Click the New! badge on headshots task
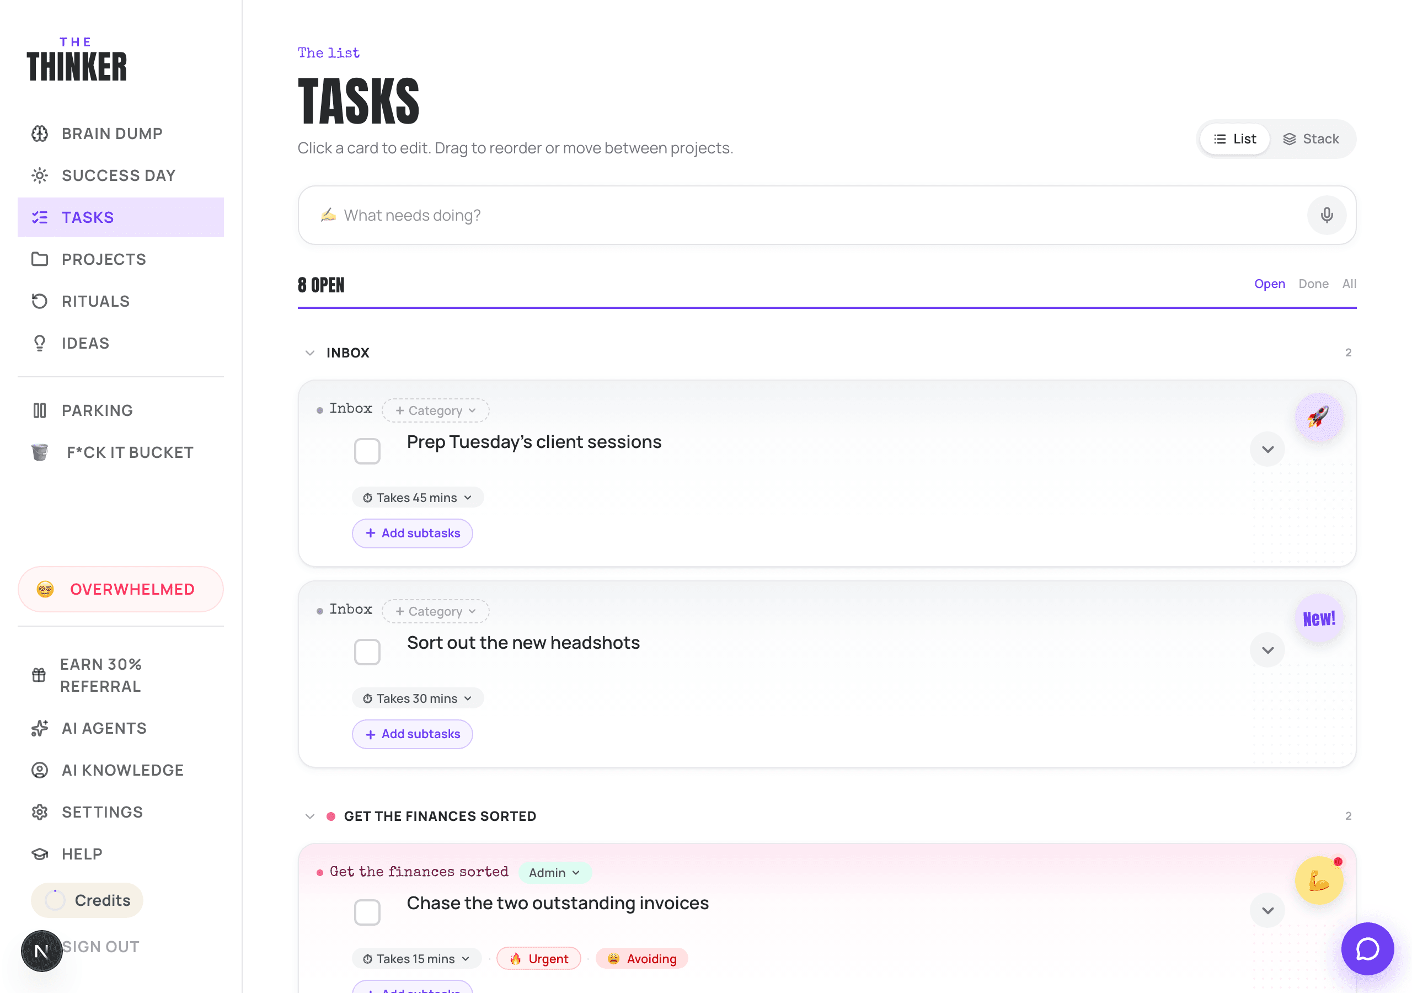The height and width of the screenshot is (993, 1412). (x=1319, y=618)
